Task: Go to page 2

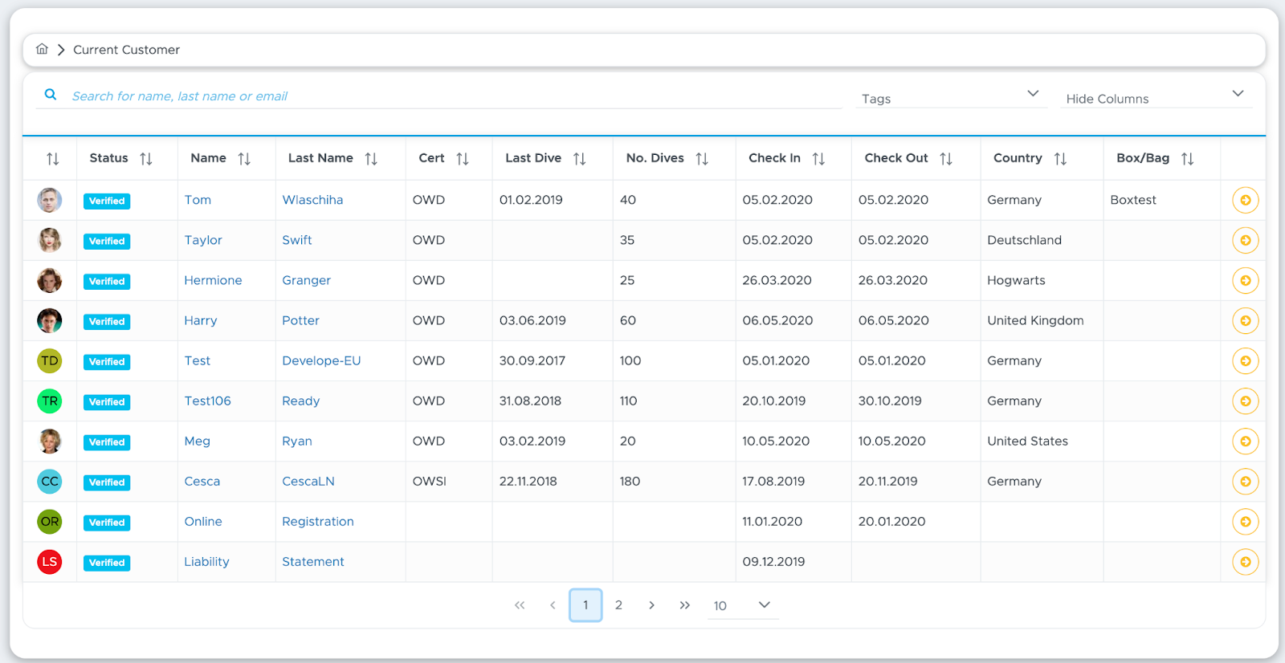Action: point(618,605)
